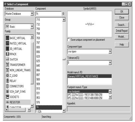Select component value 750

tap(38, 29)
